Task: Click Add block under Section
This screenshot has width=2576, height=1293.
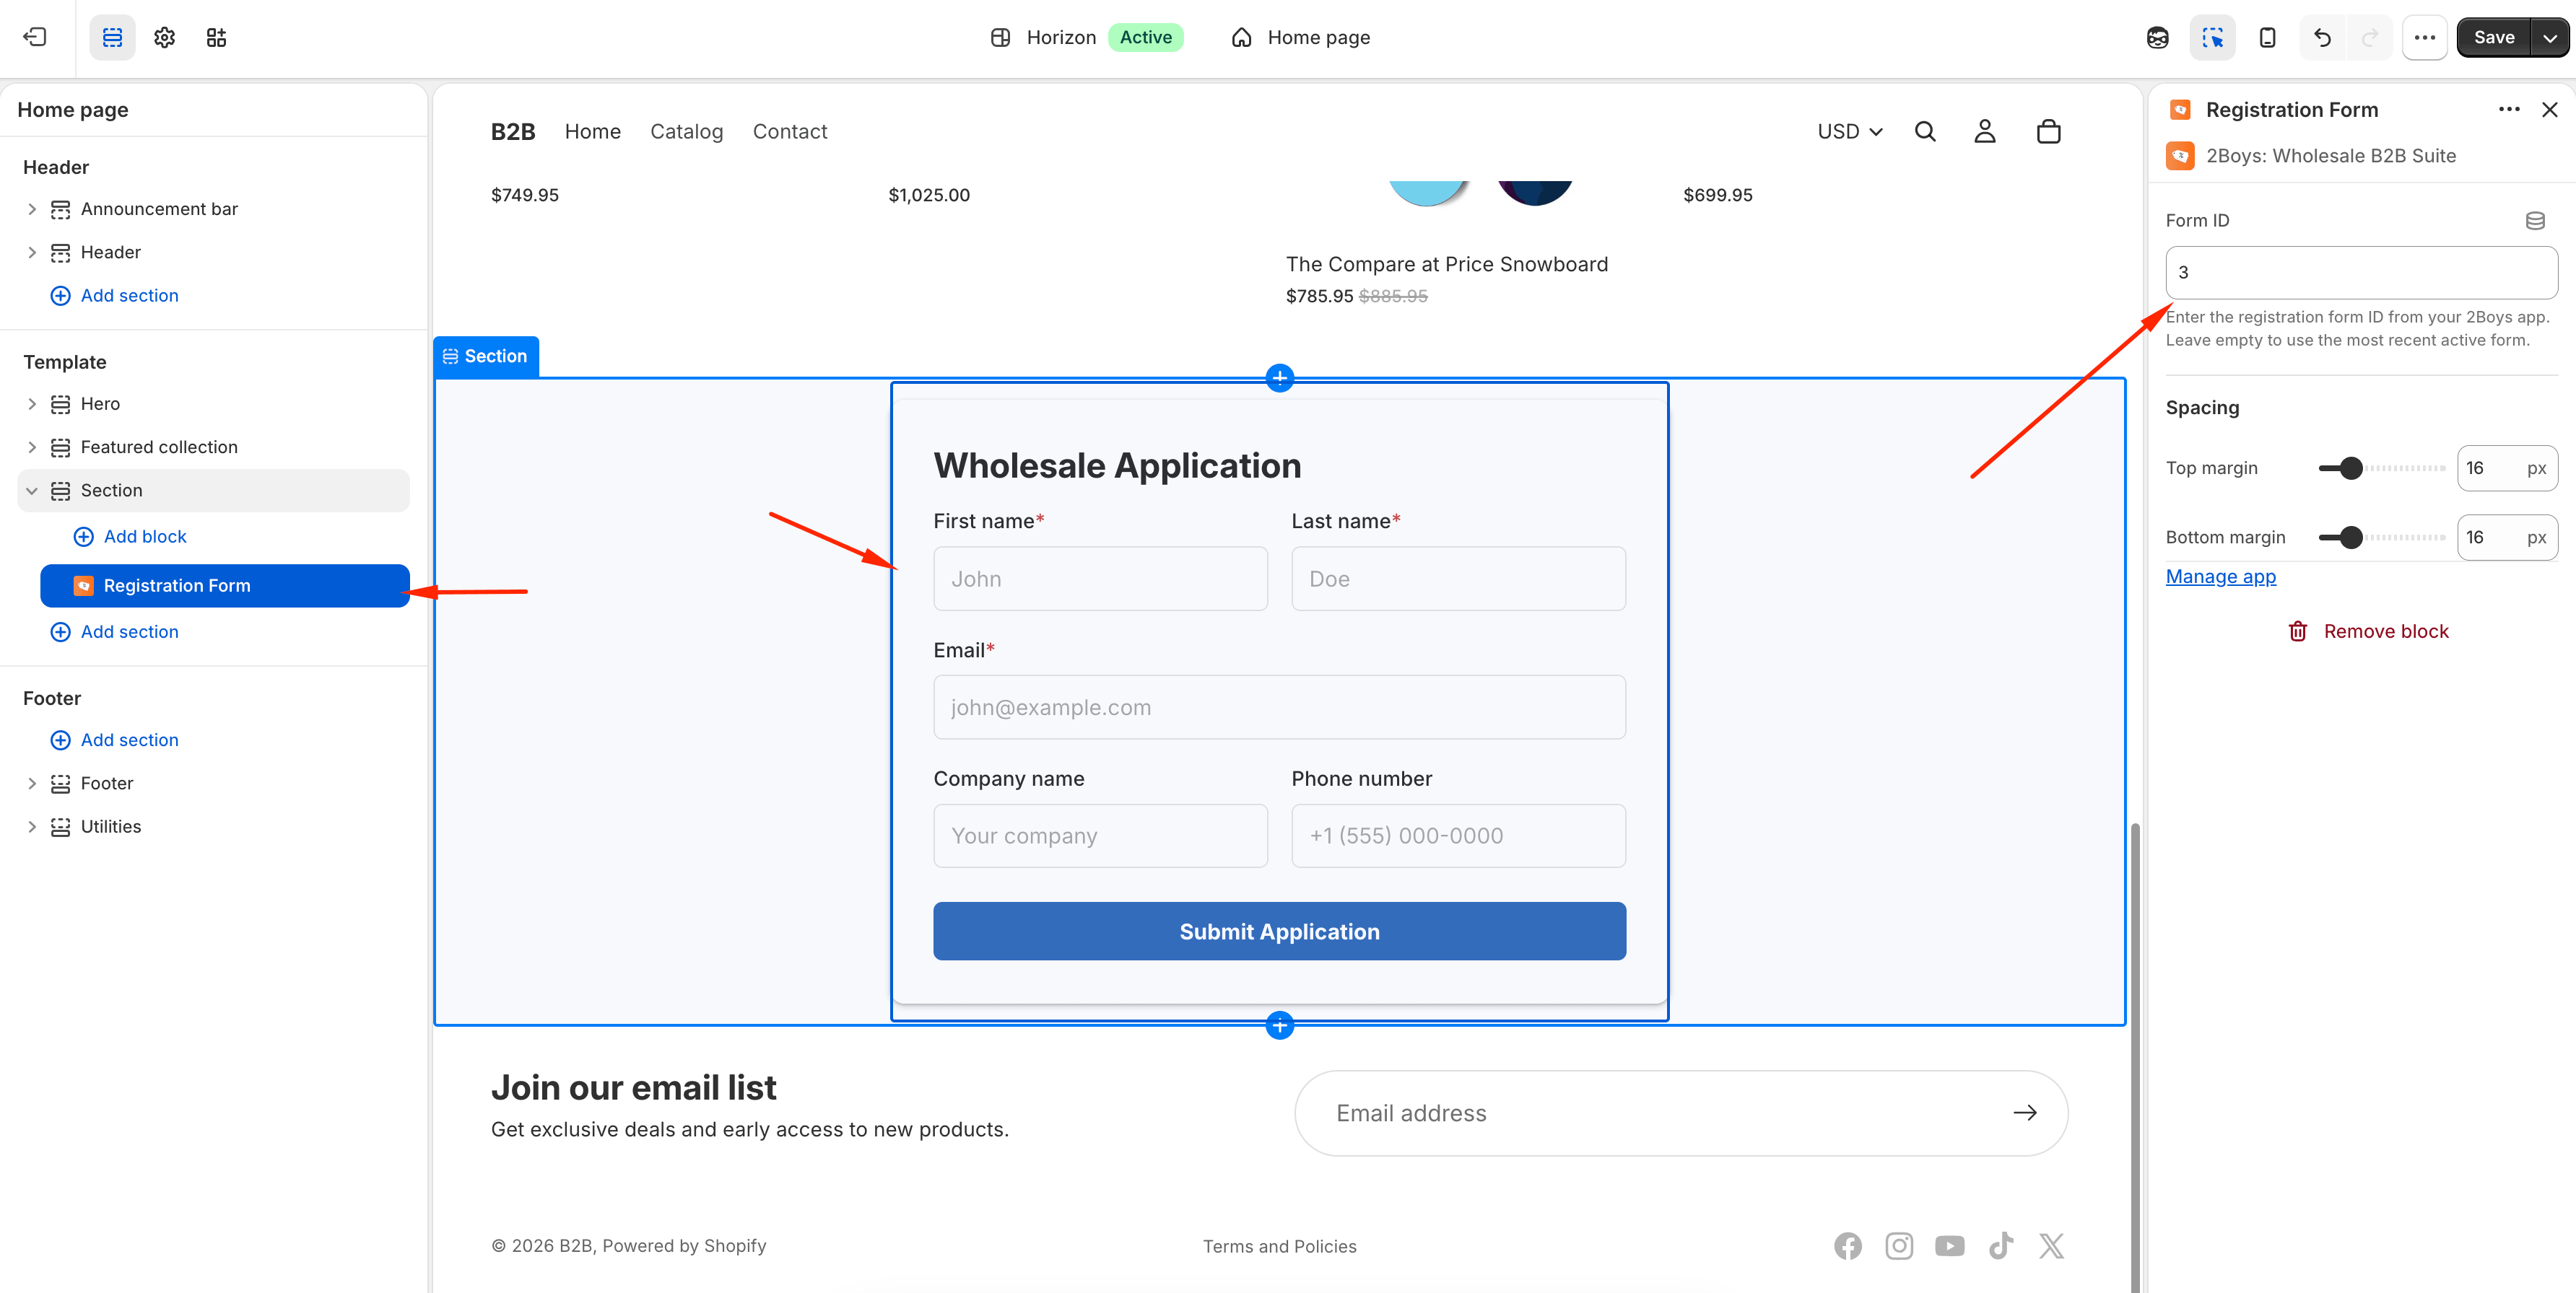Action: (x=130, y=537)
